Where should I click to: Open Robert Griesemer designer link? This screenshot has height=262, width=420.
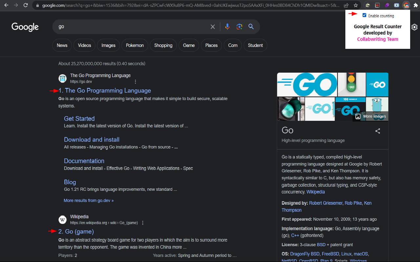pos(325,203)
